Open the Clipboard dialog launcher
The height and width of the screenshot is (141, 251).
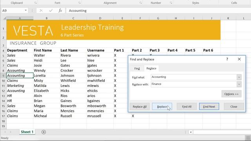[36, 3]
